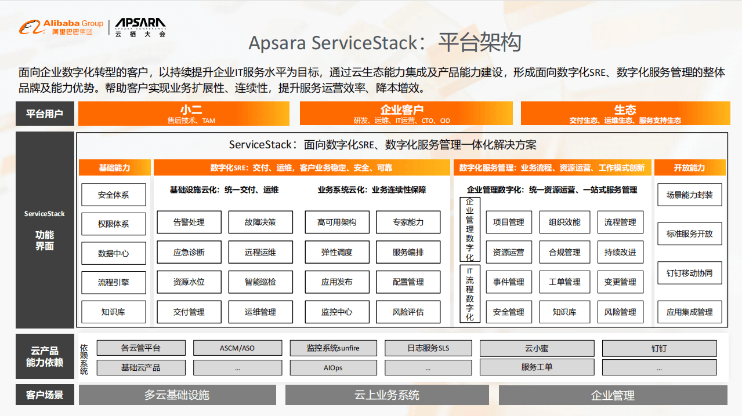Click the "平台用户" row label

coord(45,114)
